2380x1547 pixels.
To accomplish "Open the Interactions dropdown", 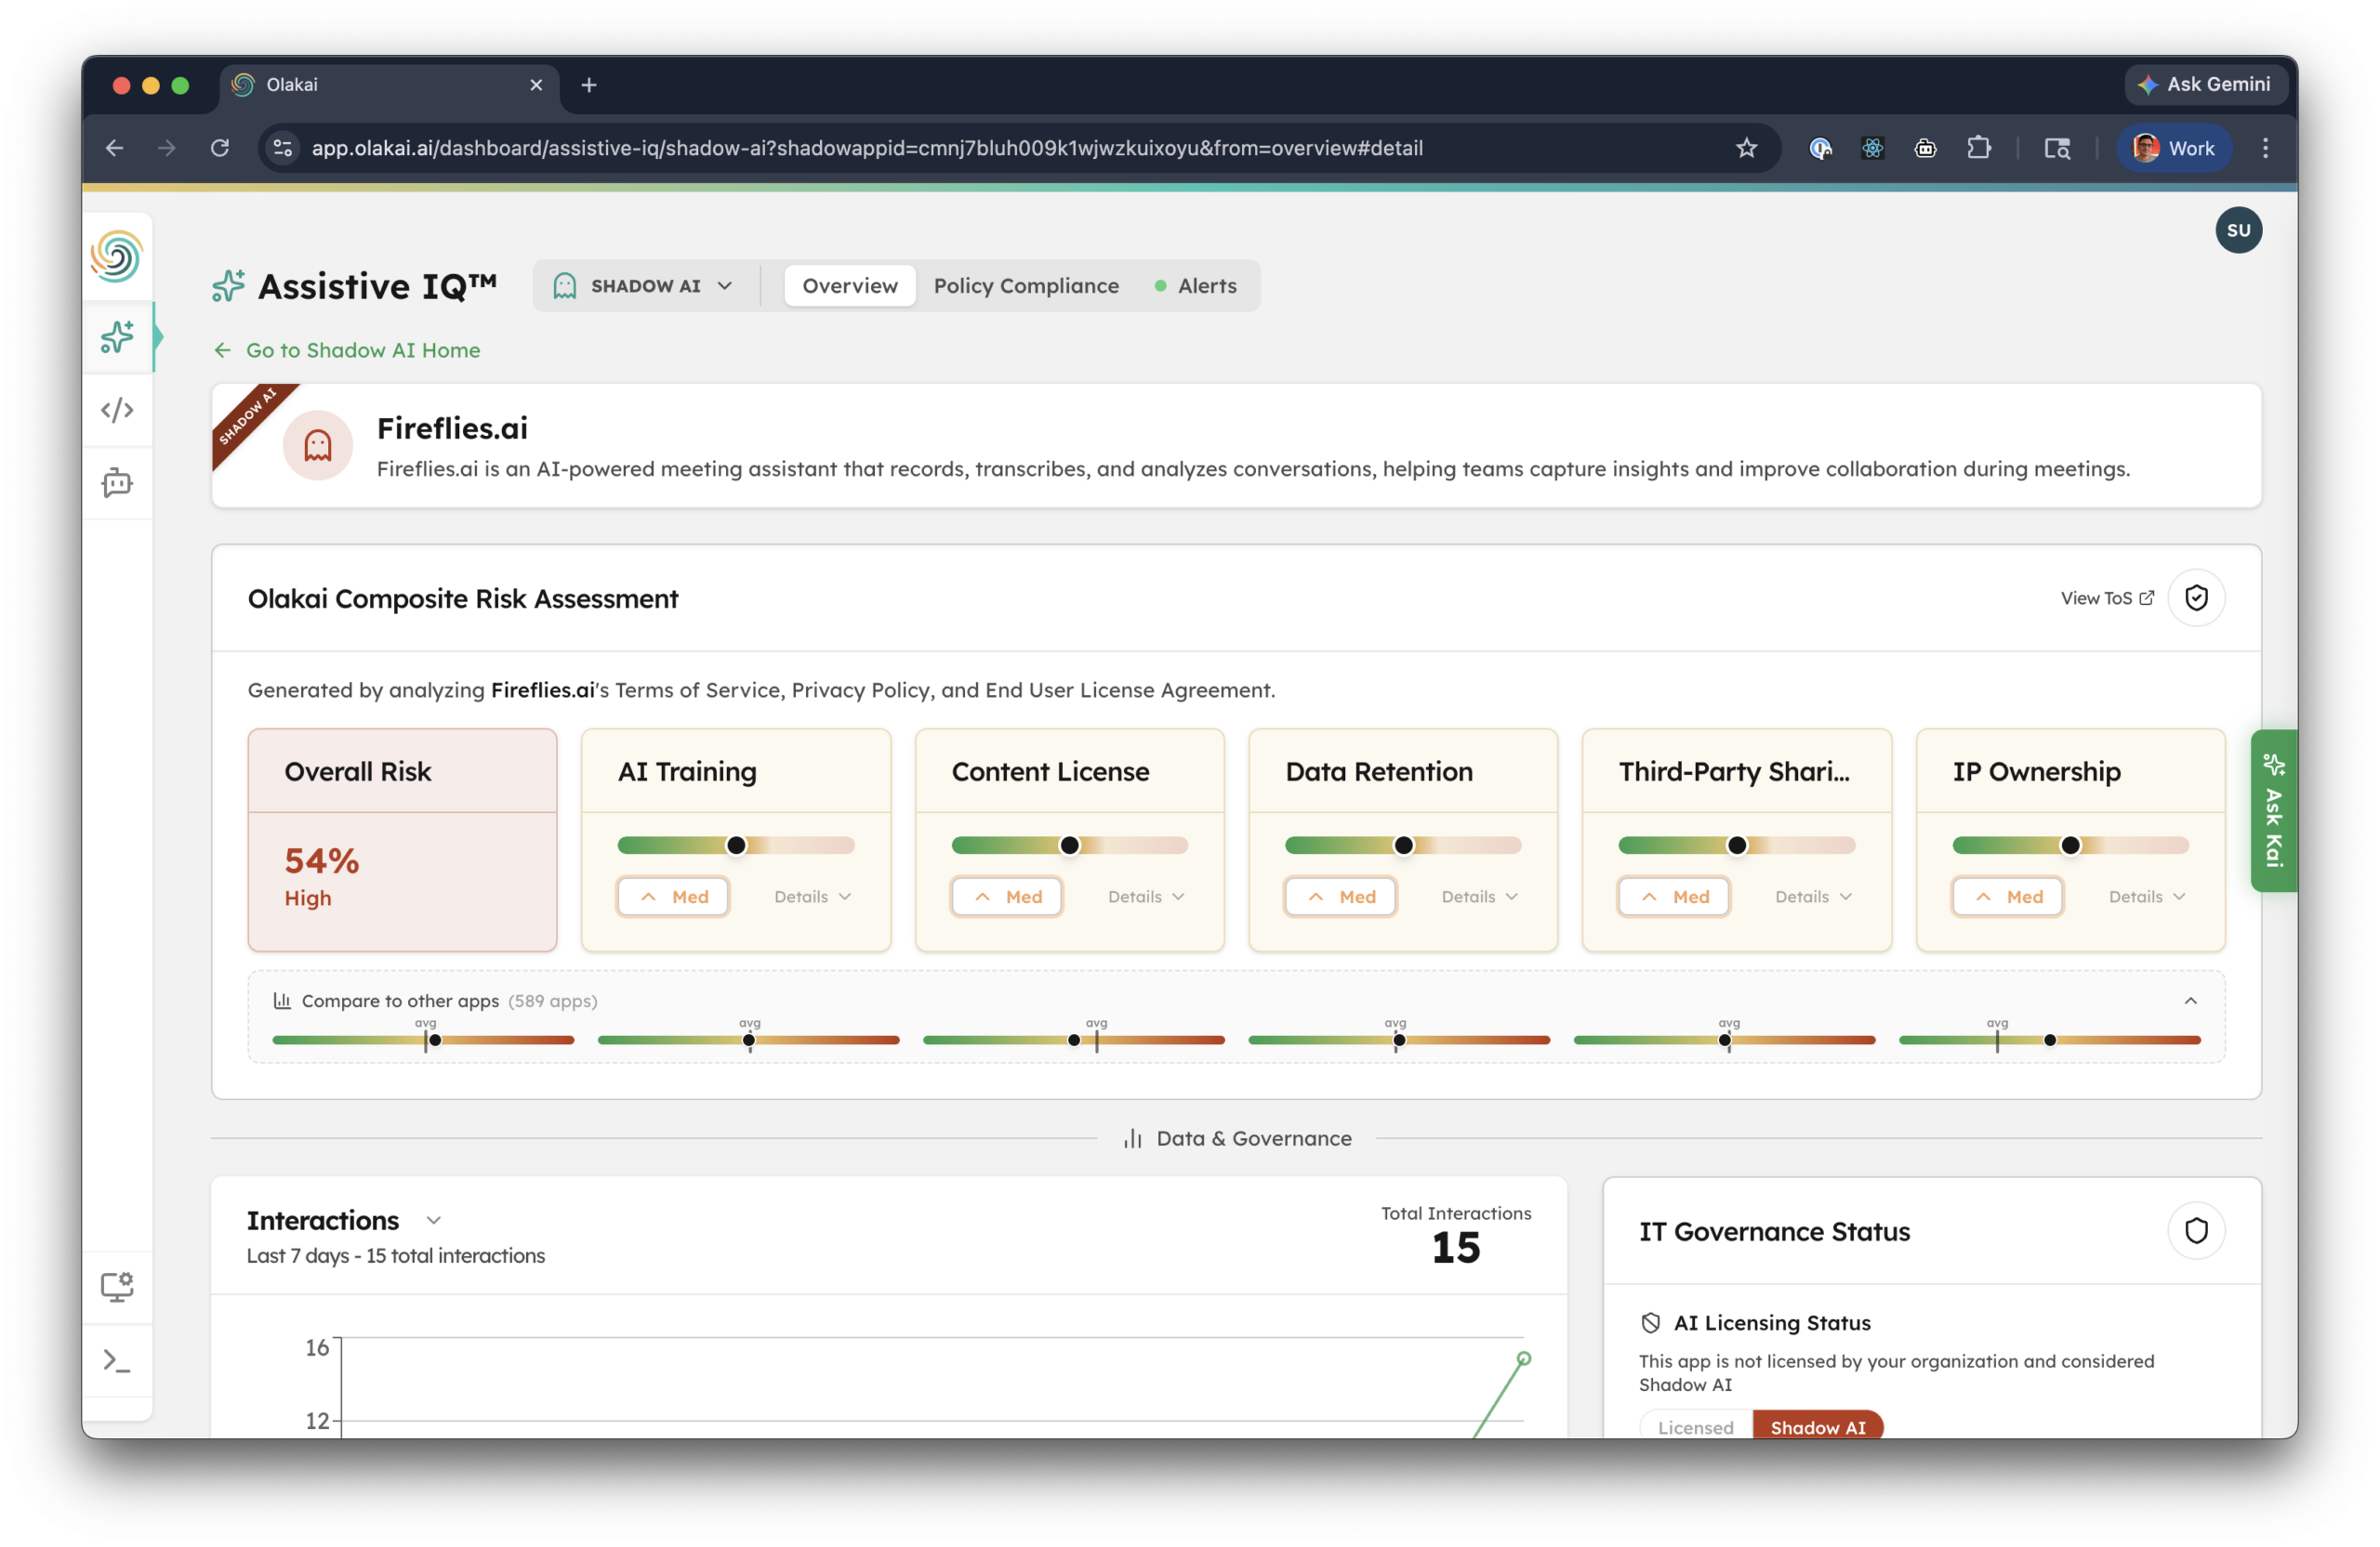I will 434,1219.
